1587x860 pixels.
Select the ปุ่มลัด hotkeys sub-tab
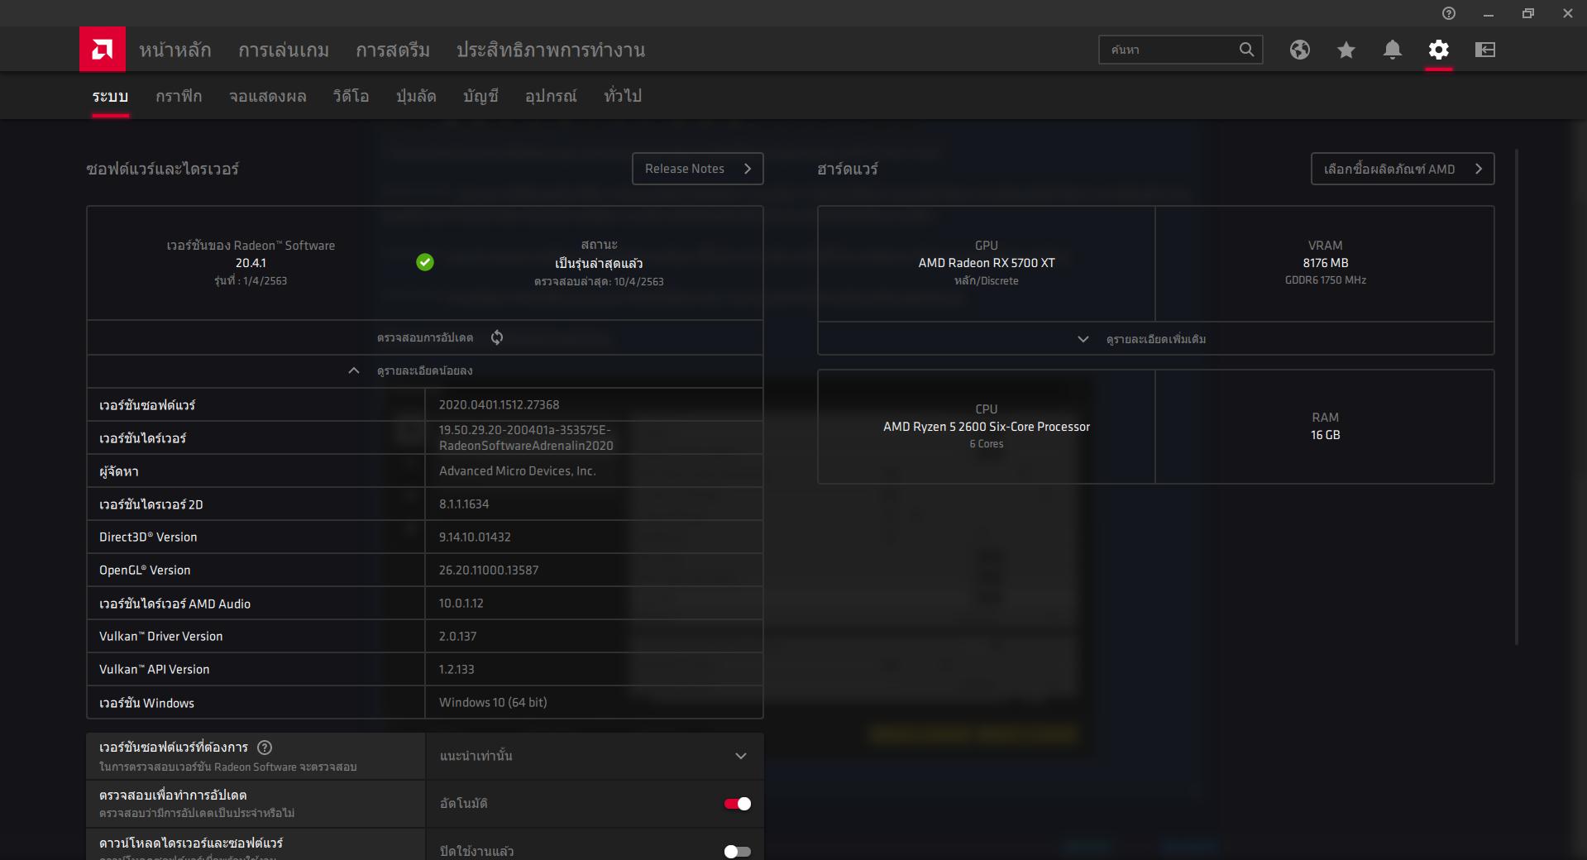click(416, 96)
